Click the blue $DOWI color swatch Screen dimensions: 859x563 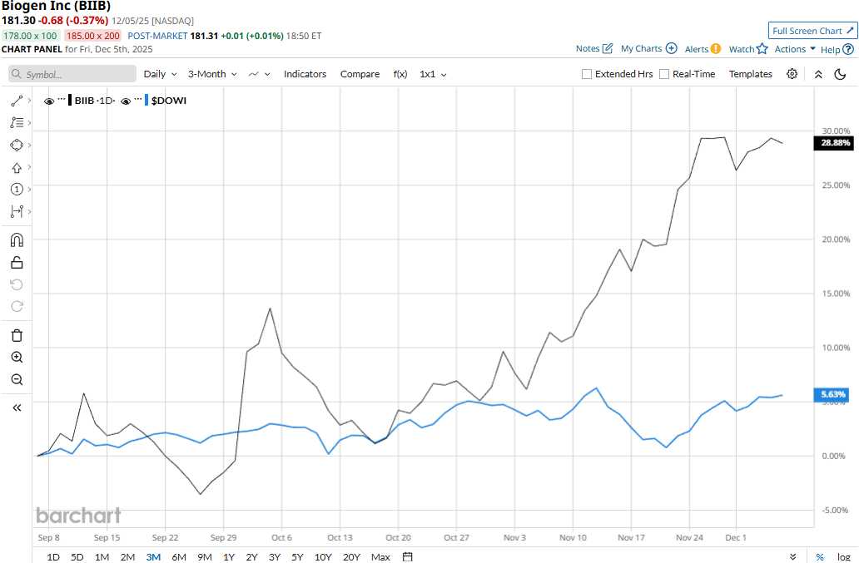[146, 101]
